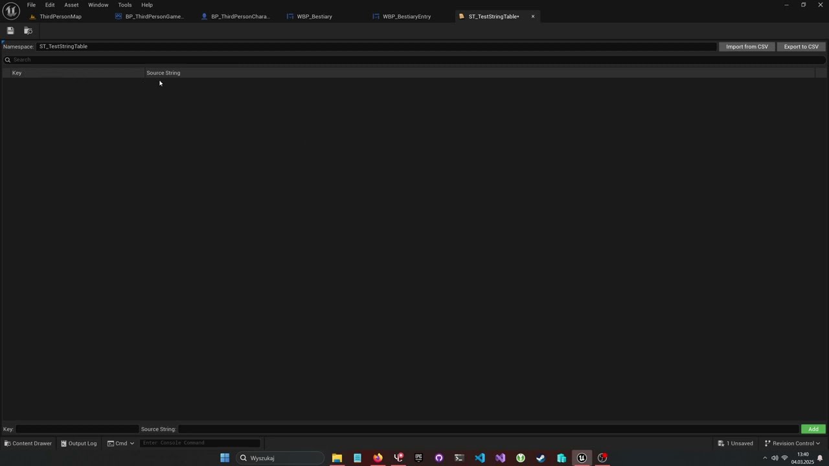829x466 pixels.
Task: Switch to the WBP_Bestiary tab
Action: tap(314, 16)
